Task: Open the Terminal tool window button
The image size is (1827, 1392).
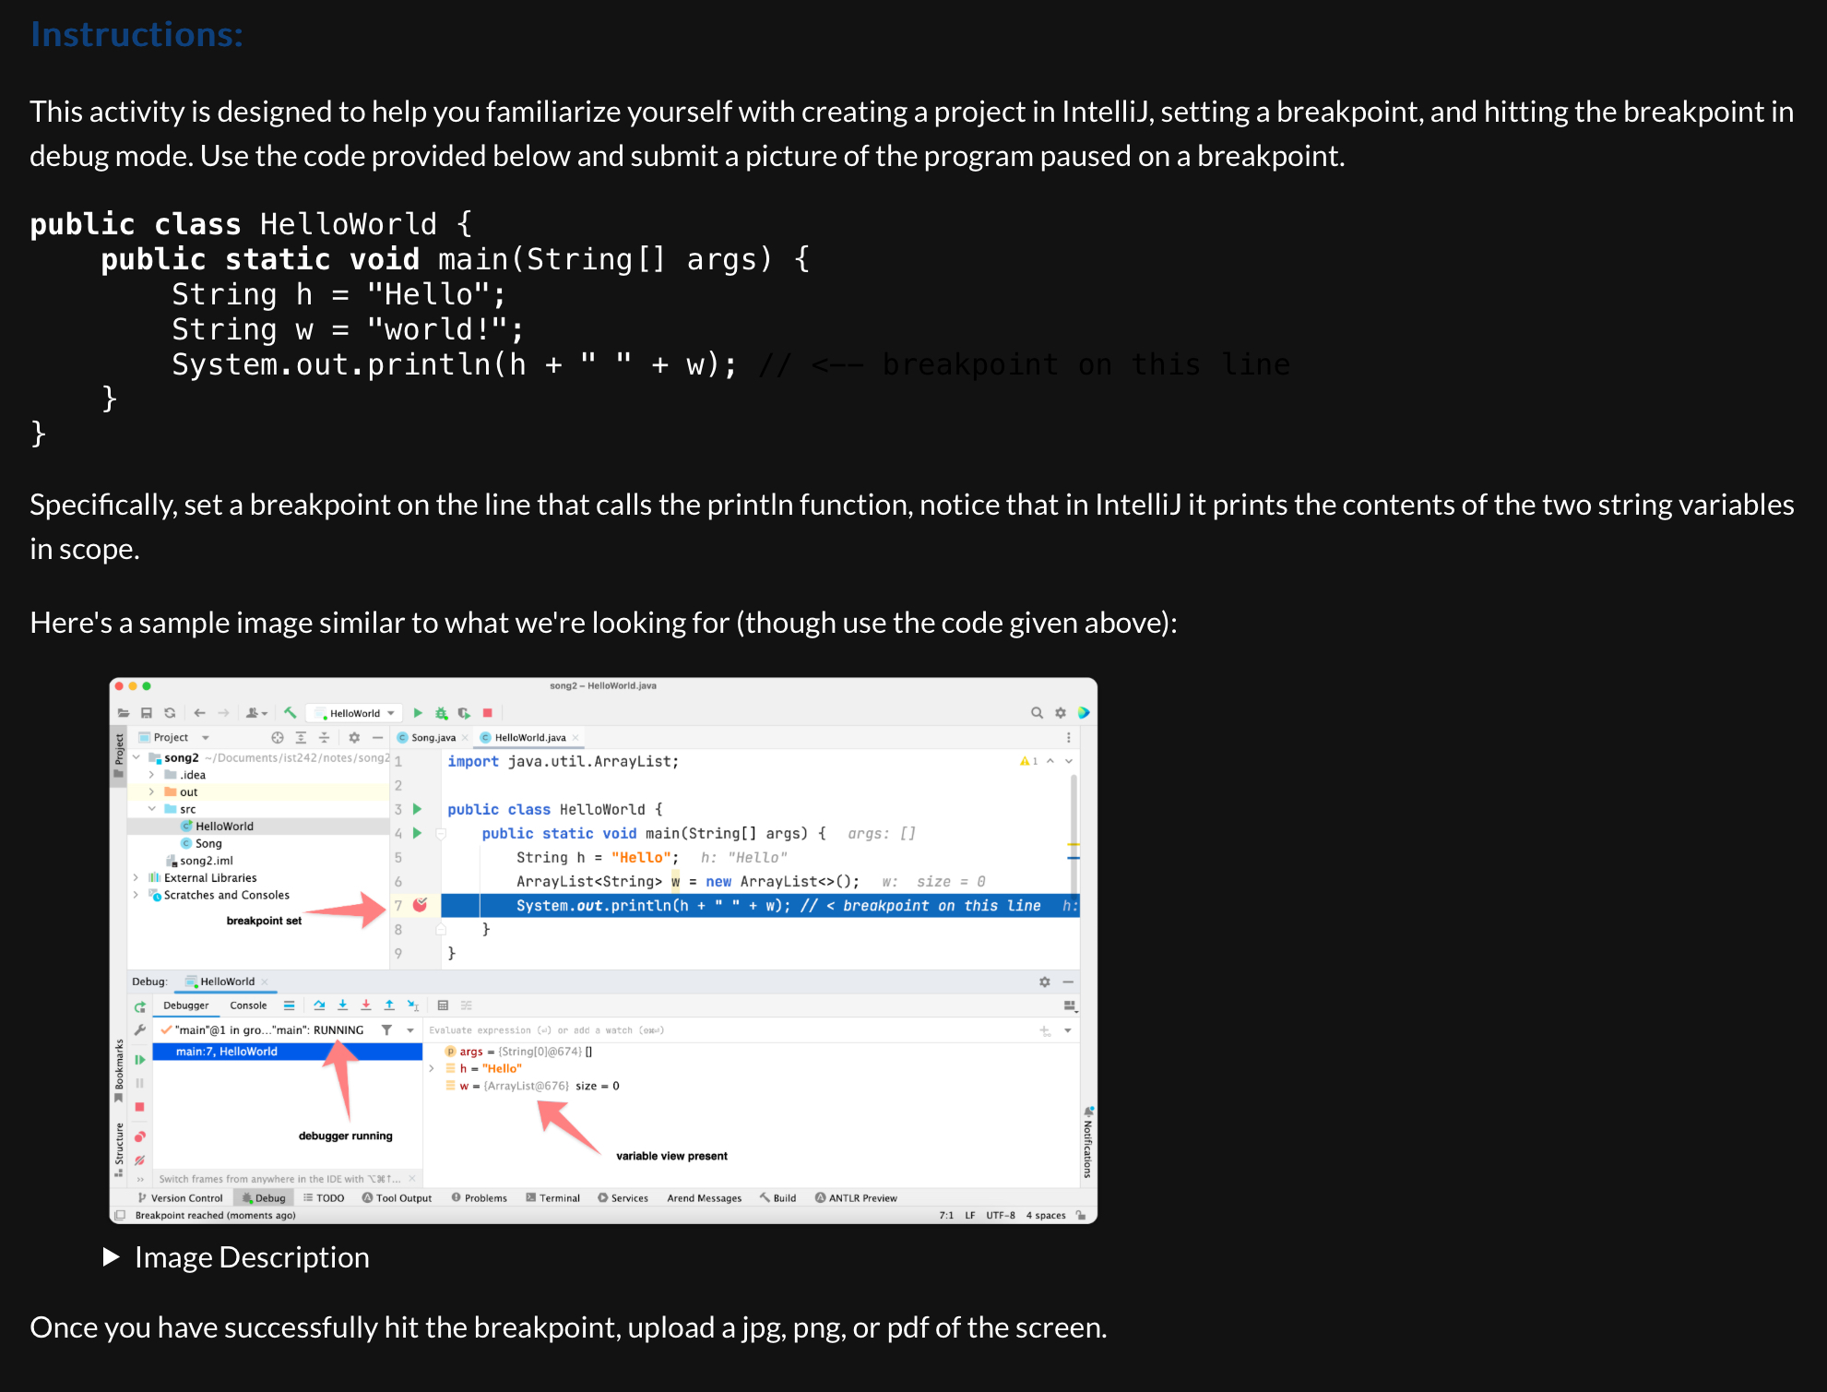Action: 553,1198
